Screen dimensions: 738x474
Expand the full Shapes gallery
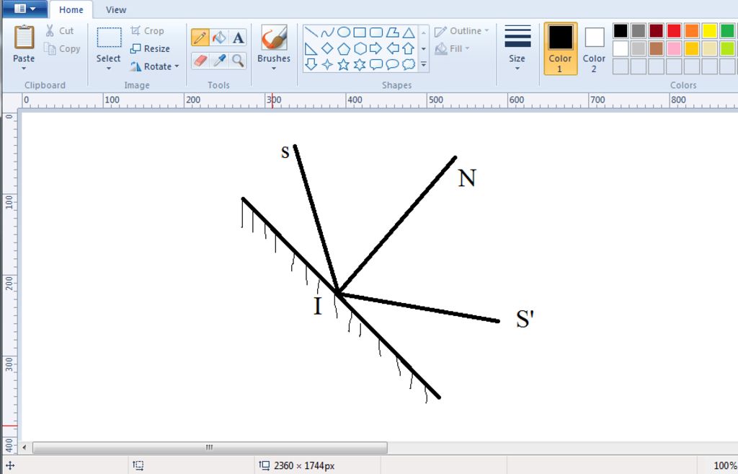[424, 64]
